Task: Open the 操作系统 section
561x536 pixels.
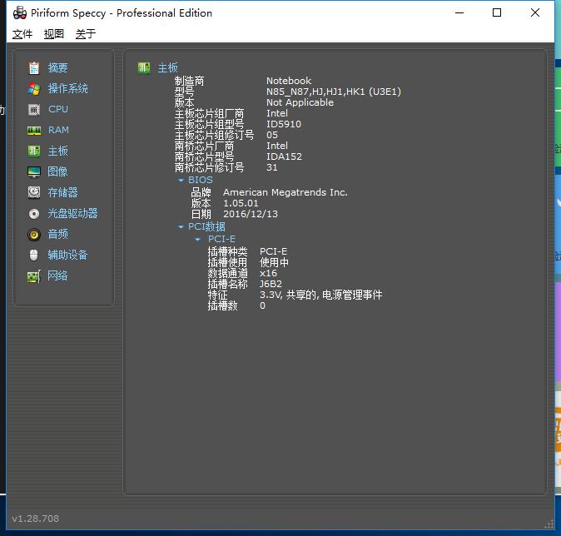Action: (x=68, y=88)
